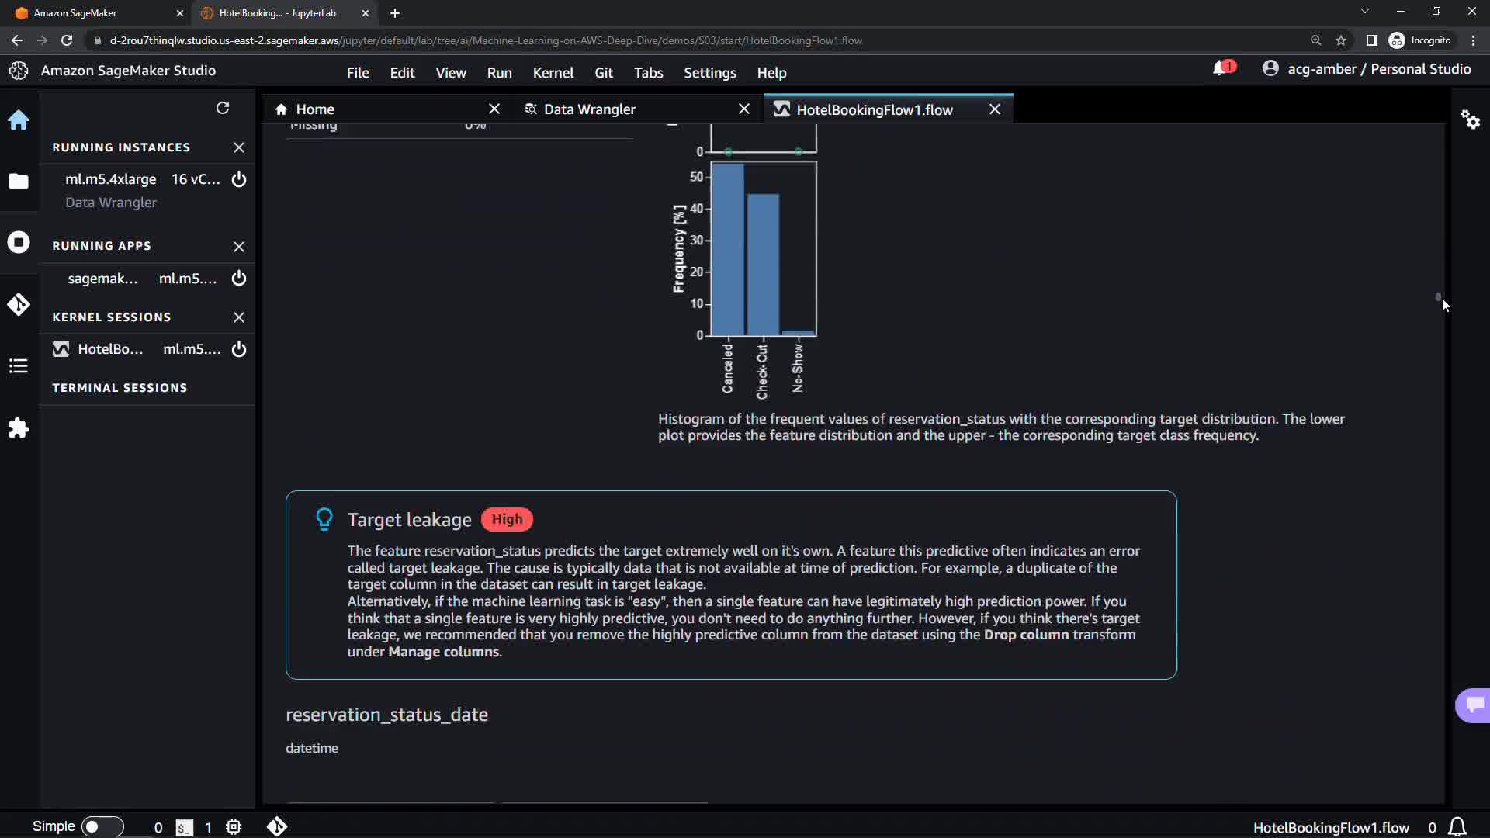The width and height of the screenshot is (1490, 838).
Task: Shut down the HotelBo... kernel session
Action: (239, 349)
